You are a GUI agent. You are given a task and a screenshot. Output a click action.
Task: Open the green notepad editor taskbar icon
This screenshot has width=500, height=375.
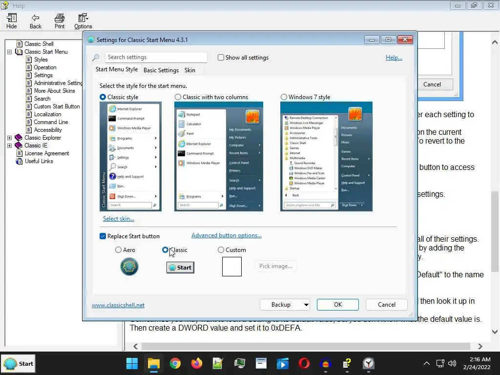(x=218, y=363)
